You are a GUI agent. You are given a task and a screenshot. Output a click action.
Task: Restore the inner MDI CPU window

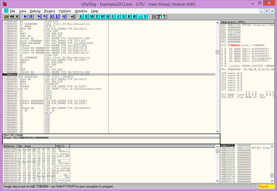tap(267, 11)
